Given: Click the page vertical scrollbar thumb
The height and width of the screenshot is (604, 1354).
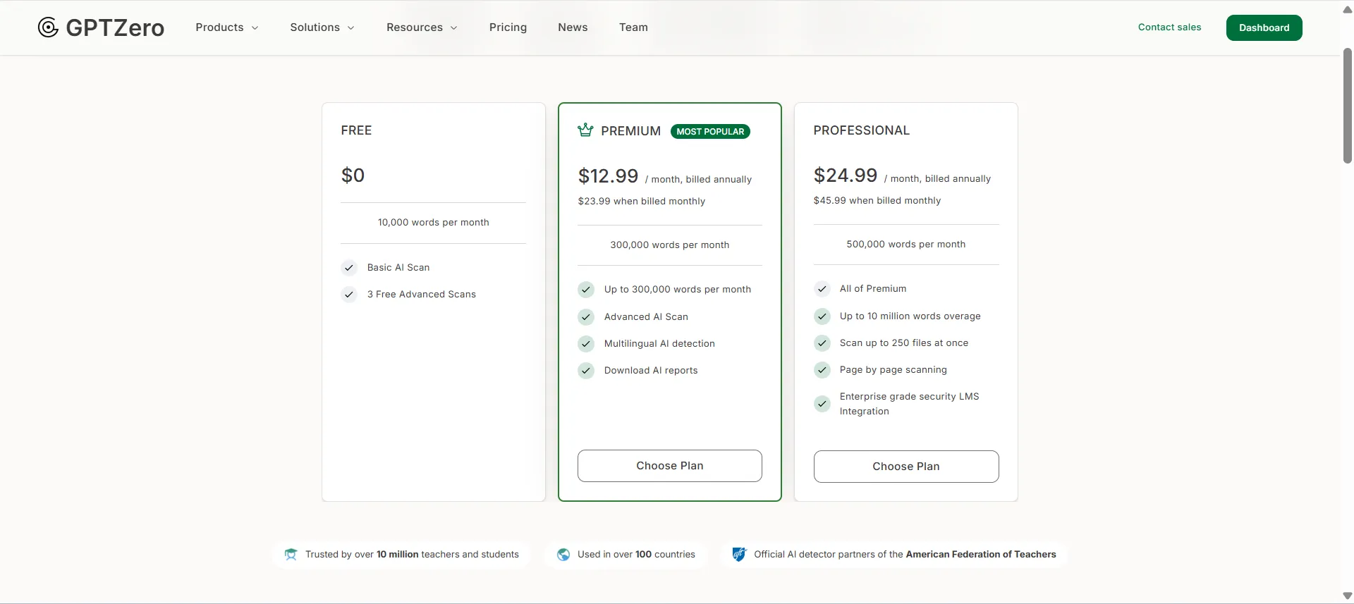Looking at the screenshot, I should pyautogui.click(x=1348, y=106).
